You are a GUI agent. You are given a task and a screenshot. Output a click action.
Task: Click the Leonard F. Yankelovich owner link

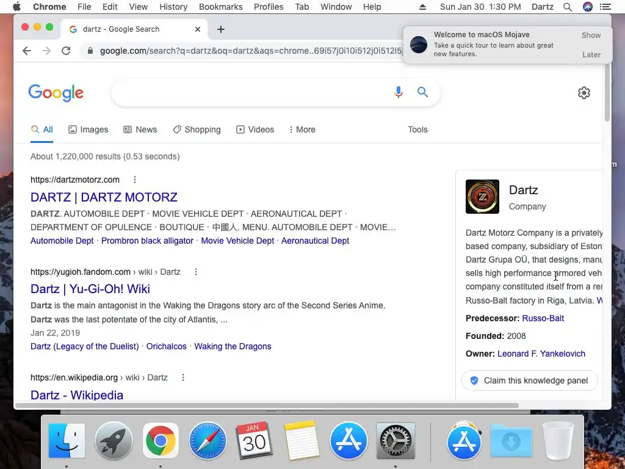(x=541, y=354)
